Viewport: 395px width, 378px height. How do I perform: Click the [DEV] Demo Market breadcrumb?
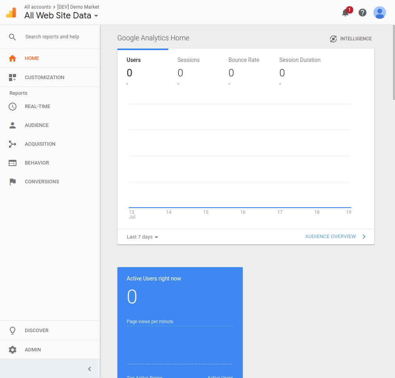(78, 7)
